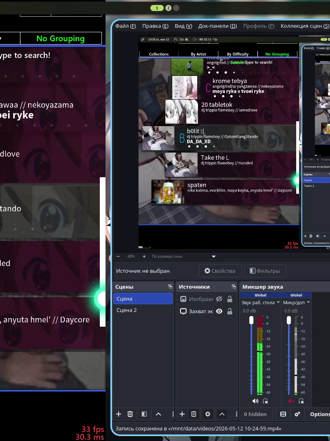The image size is (330, 441).
Task: Remove selected source with trash icon
Action: tap(194, 414)
